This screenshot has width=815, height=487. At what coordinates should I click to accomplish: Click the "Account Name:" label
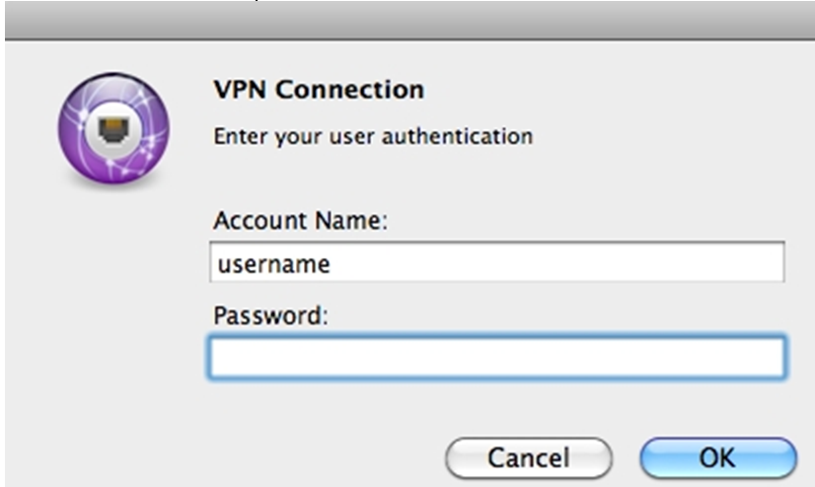[x=300, y=221]
